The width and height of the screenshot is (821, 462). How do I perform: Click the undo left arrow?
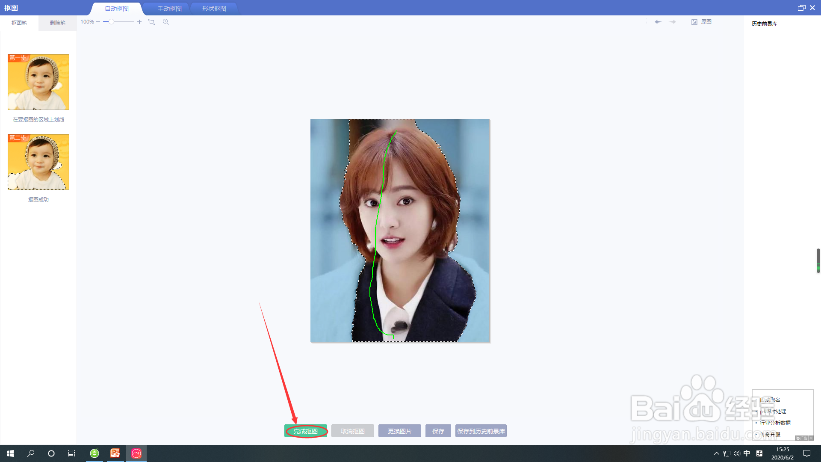(658, 22)
